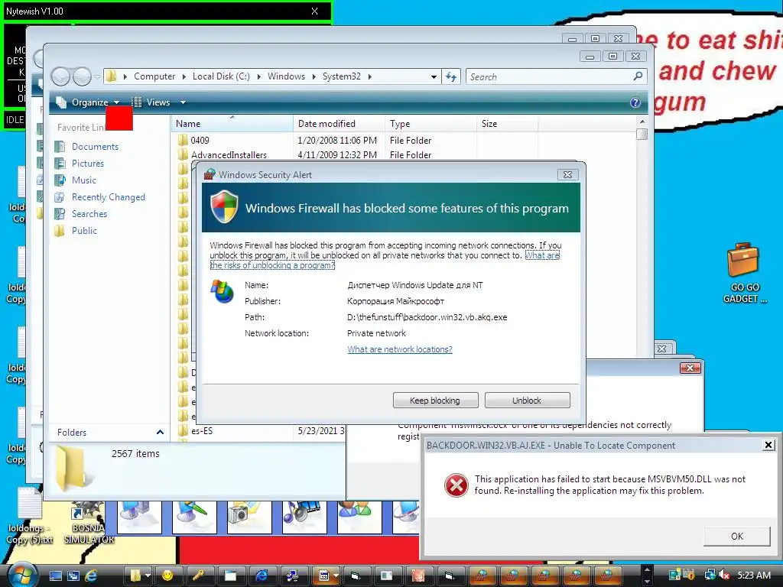783x587 pixels.
Task: Expand the Folders pane chevron
Action: [160, 433]
